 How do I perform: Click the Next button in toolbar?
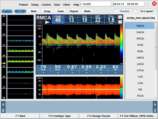pyautogui.click(x=34, y=11)
